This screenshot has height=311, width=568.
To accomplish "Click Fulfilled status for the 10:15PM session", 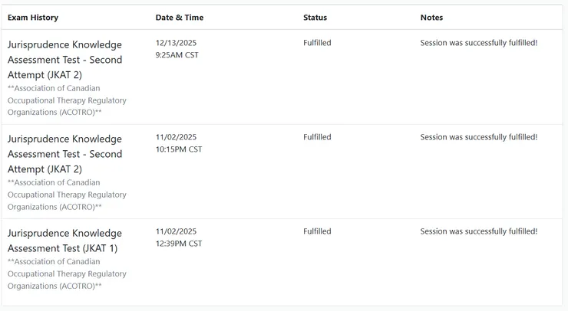I will click(317, 137).
